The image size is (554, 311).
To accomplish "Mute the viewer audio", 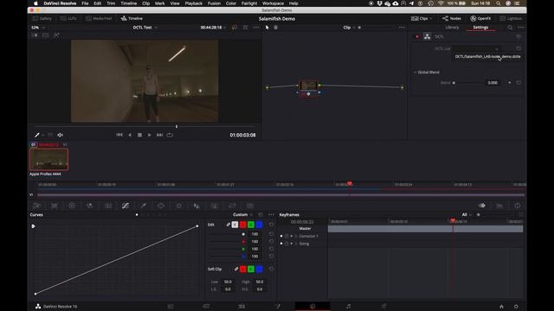I will point(61,135).
